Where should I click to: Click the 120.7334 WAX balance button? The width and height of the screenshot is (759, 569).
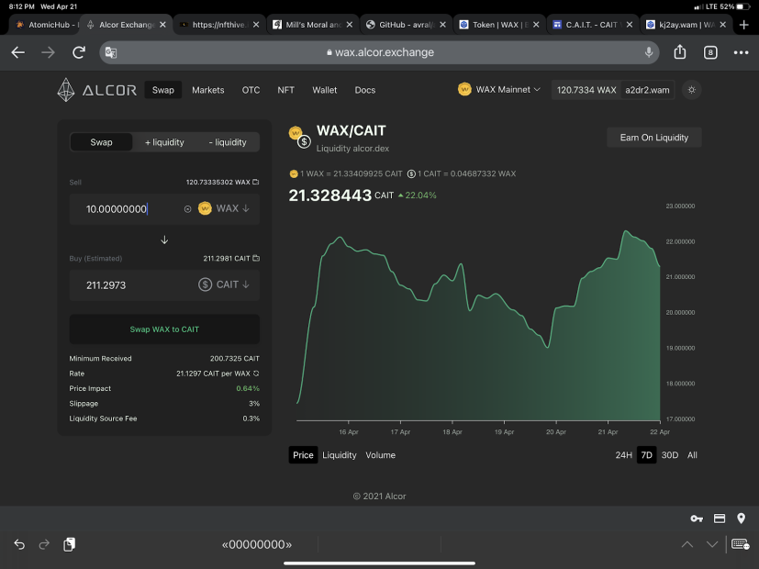[586, 90]
